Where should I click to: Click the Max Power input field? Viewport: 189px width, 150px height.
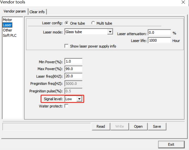73,69
